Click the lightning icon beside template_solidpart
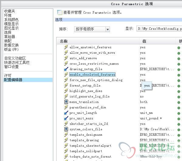This screenshot has width=182, height=161. point(66,151)
